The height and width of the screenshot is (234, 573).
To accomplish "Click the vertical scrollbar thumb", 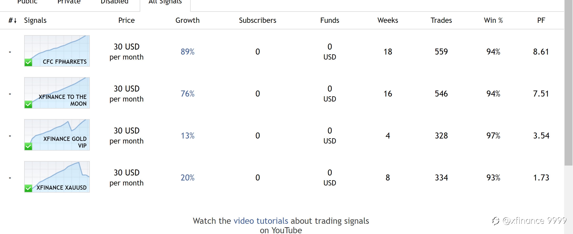I will [x=569, y=83].
